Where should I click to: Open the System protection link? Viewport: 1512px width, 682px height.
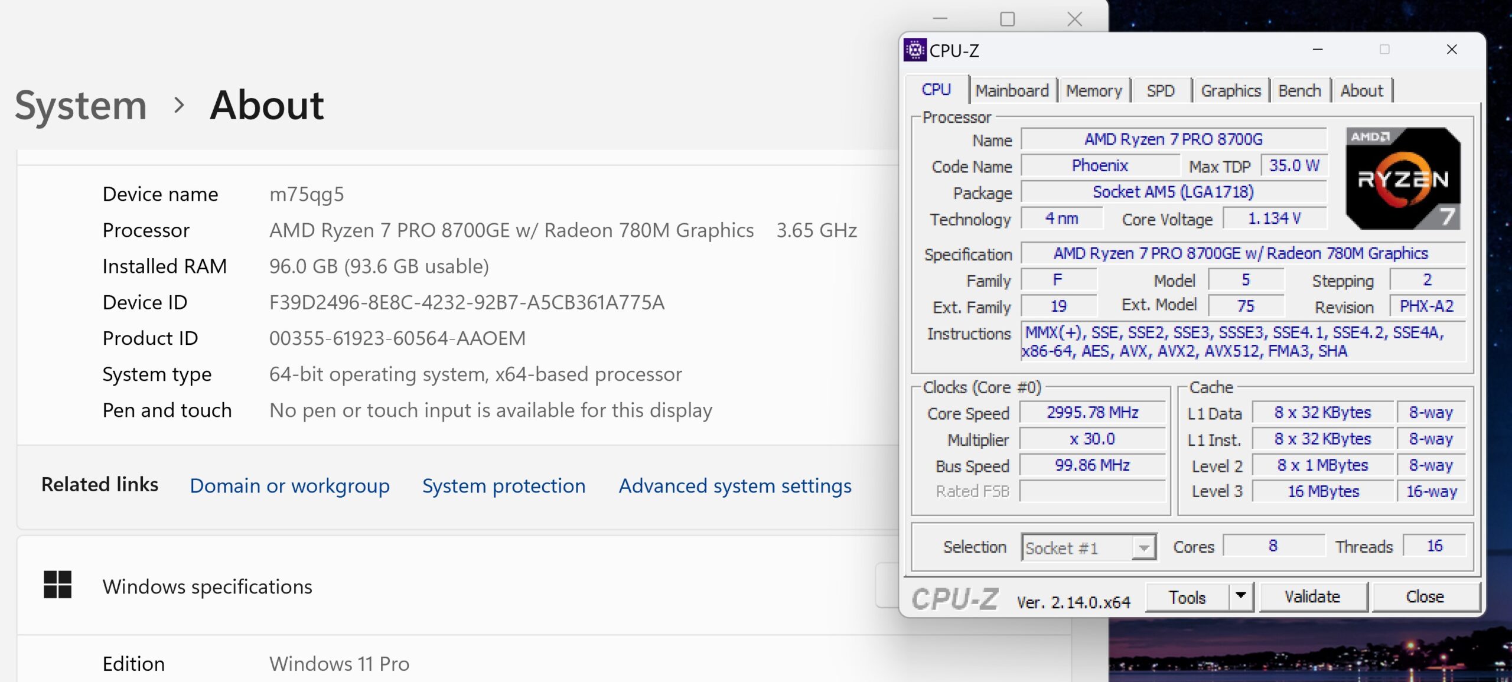point(504,486)
